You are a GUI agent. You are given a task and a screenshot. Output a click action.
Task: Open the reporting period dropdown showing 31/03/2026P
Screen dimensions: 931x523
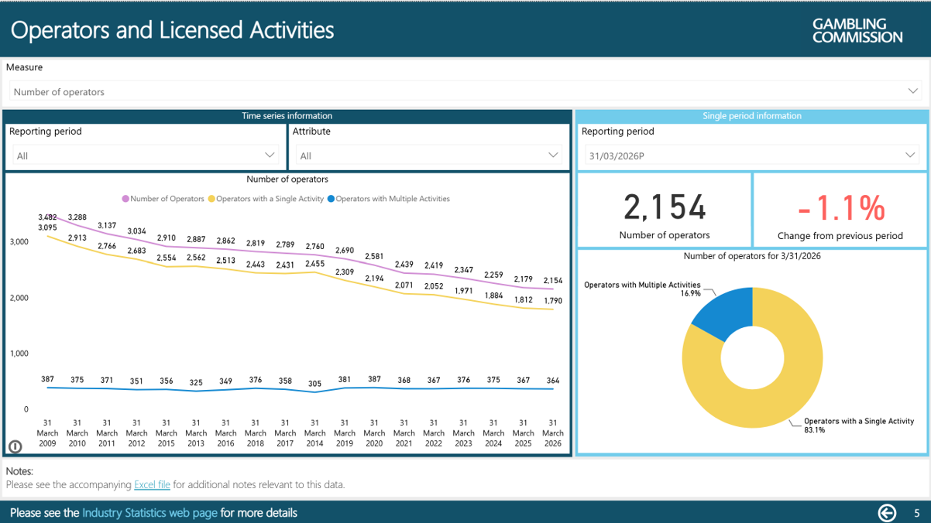click(753, 156)
